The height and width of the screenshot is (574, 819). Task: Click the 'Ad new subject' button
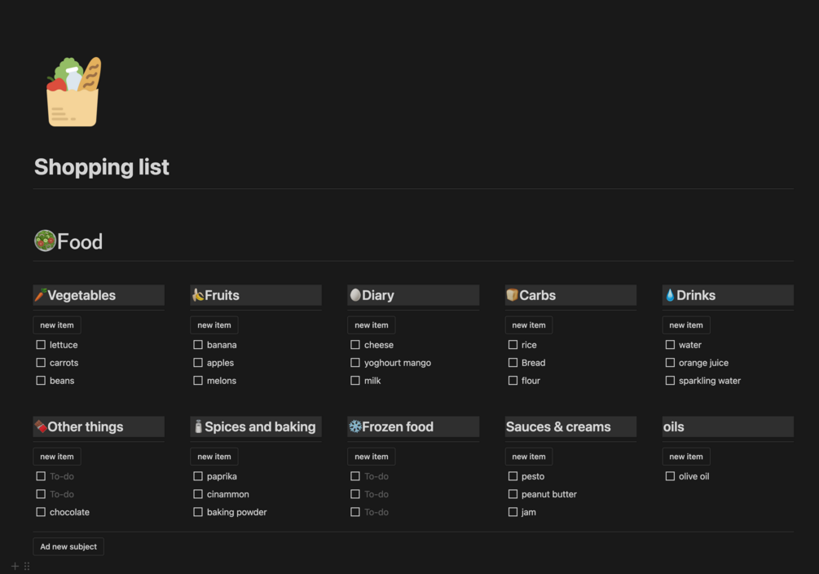68,547
